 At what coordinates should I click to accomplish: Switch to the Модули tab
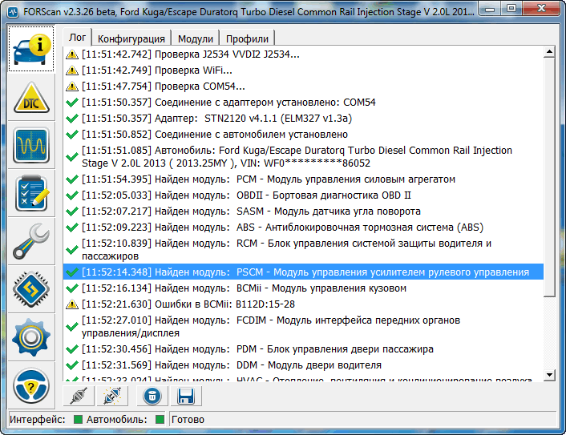[195, 38]
